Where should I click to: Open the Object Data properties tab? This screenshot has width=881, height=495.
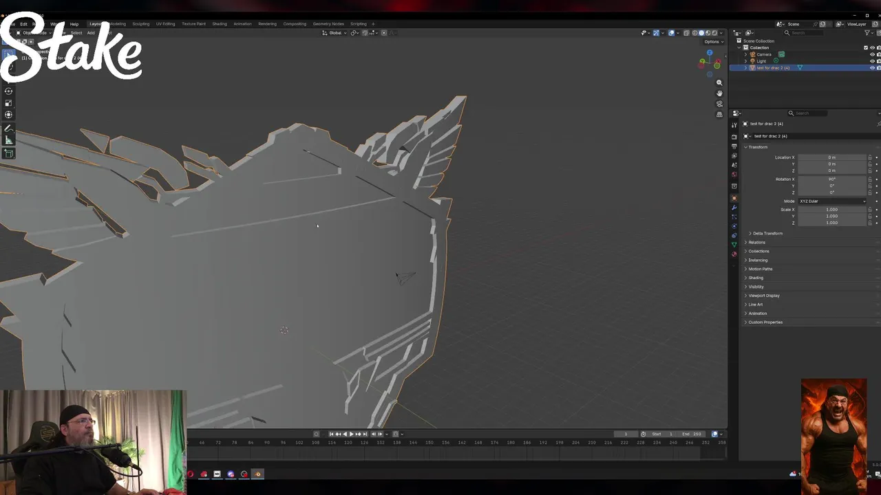(x=734, y=244)
